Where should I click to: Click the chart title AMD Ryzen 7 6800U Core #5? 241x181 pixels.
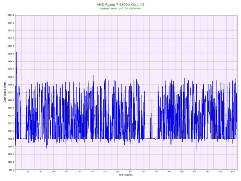tap(120, 4)
